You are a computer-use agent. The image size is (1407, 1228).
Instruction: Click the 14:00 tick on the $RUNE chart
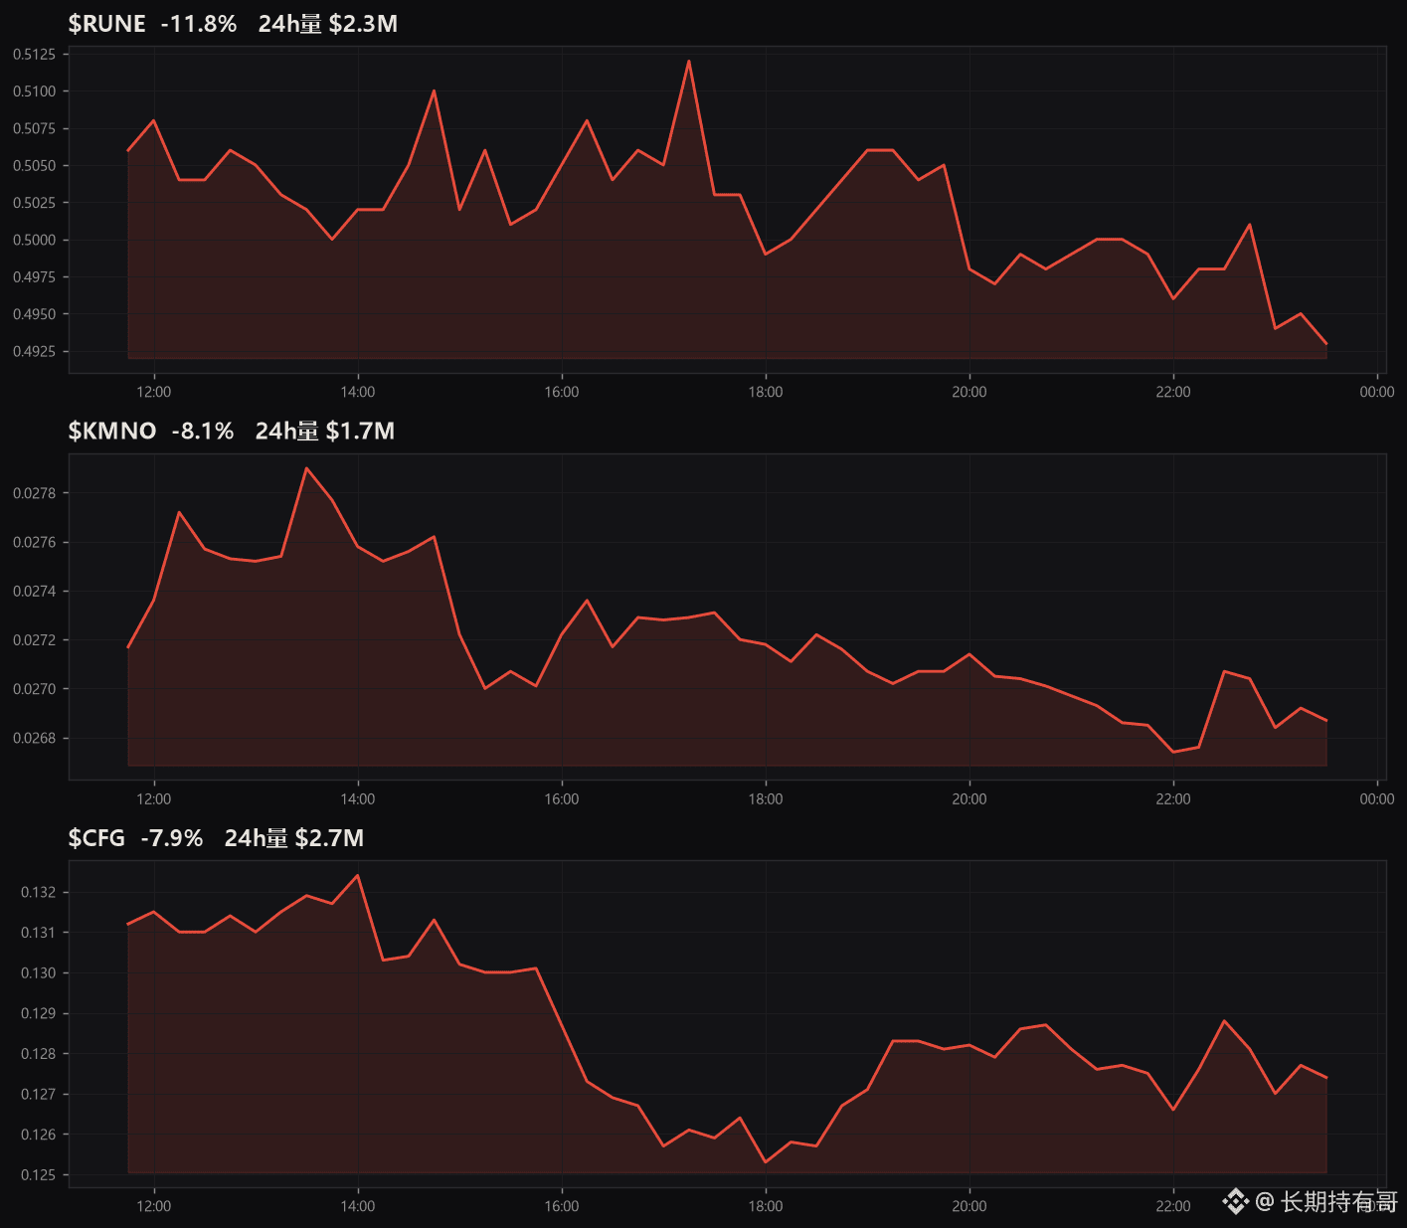pos(358,392)
